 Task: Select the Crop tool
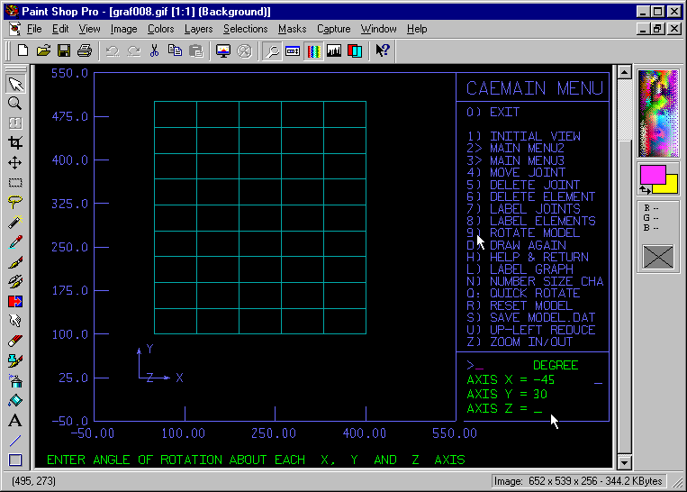click(14, 143)
